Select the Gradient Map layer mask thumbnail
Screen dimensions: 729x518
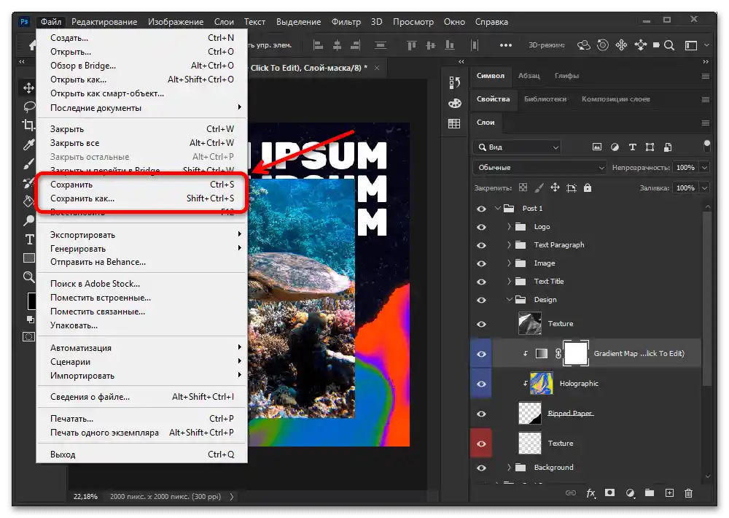tap(576, 353)
